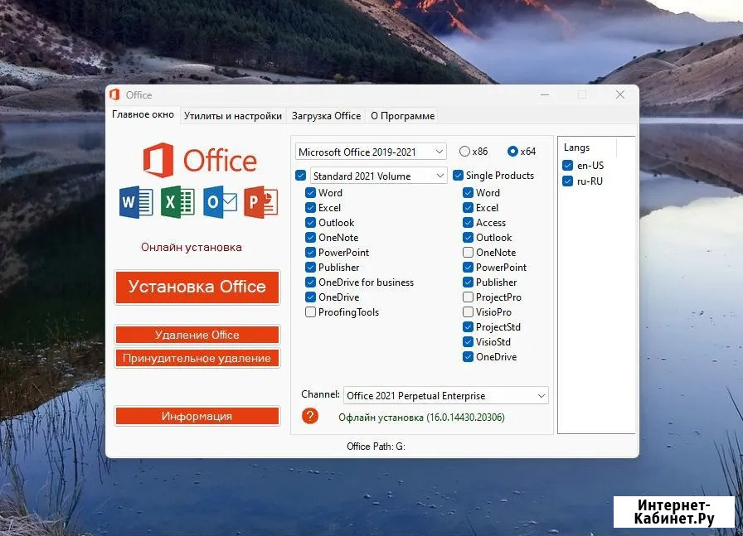
Task: Click the Онлайн установка label
Action: (192, 247)
